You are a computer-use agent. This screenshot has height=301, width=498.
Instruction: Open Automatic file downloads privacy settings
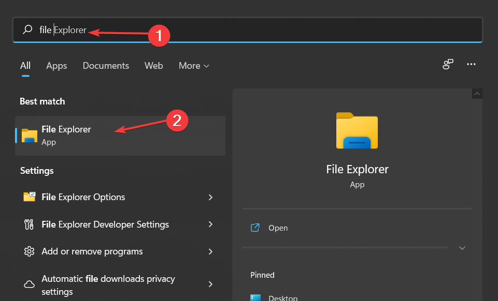coord(120,284)
